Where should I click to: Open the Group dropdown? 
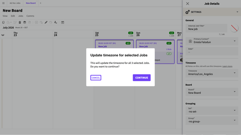[212, 120]
